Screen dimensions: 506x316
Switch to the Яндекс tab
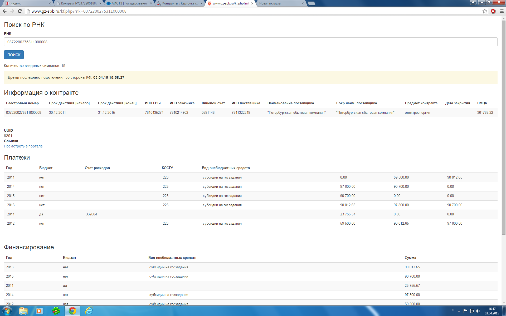pos(26,3)
